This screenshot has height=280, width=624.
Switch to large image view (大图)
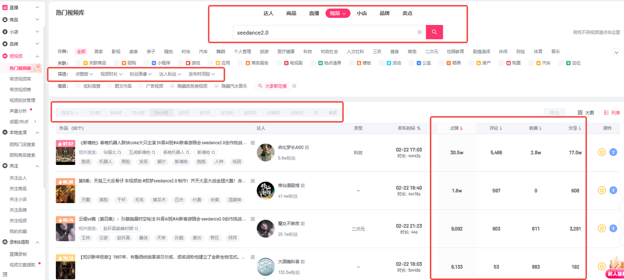tap(586, 113)
